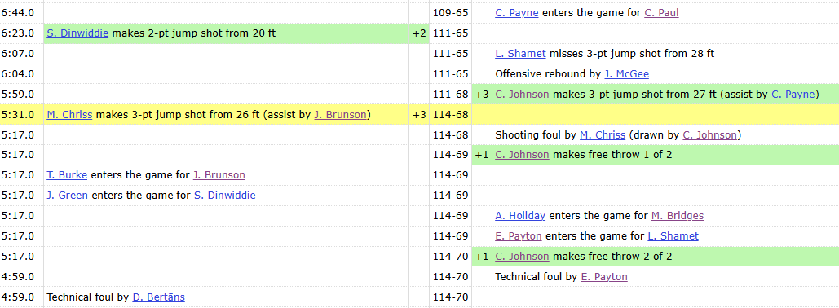Screen dimensions: 839x308
Task: Open M. Bridges player link
Action: pos(678,216)
